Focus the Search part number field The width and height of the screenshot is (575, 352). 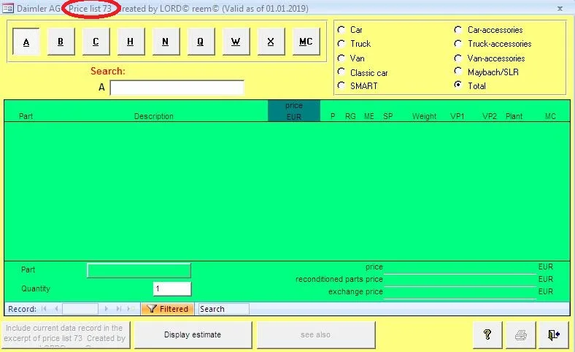pyautogui.click(x=177, y=88)
